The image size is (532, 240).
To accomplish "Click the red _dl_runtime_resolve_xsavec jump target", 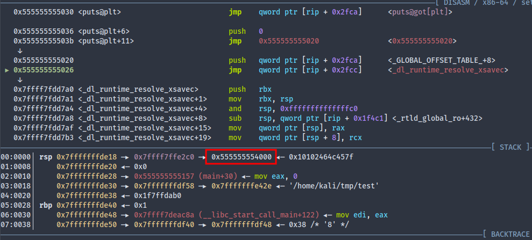I will [448, 70].
